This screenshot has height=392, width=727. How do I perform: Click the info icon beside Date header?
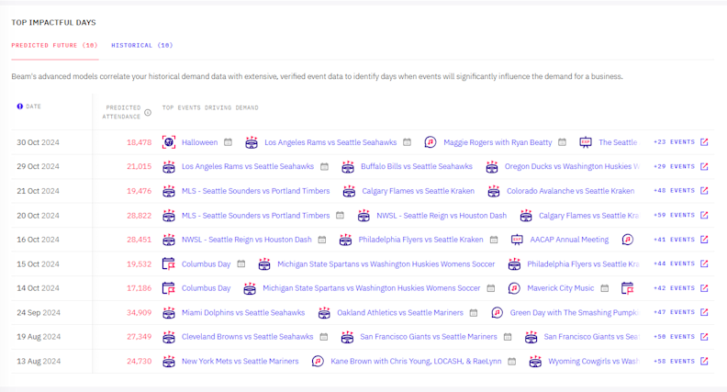pyautogui.click(x=20, y=106)
